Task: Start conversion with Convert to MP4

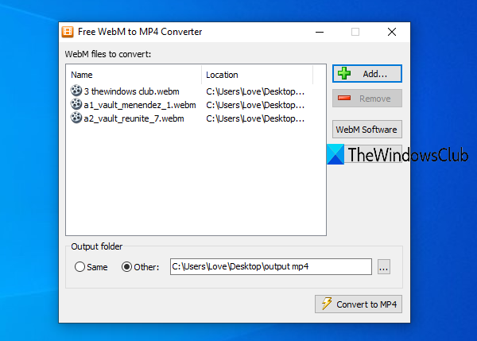Action: (x=359, y=304)
